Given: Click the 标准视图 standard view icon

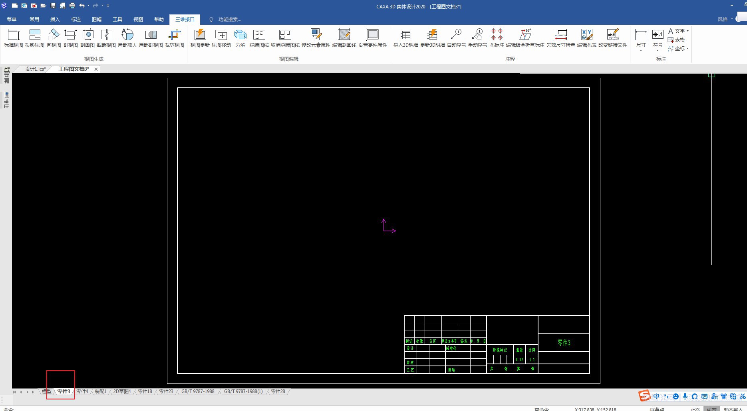Looking at the screenshot, I should (14, 38).
